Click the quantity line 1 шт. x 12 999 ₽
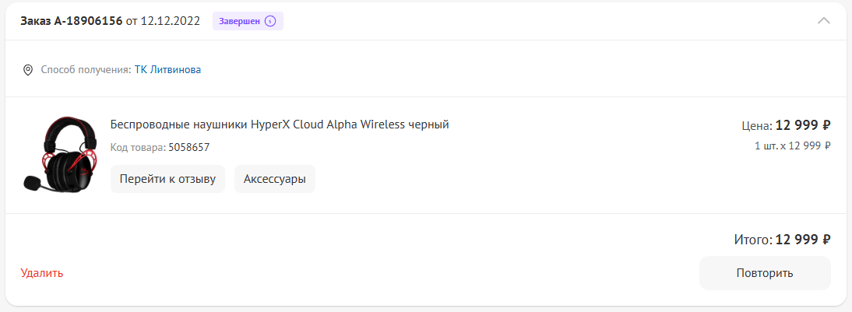This screenshot has width=852, height=312. [x=792, y=145]
